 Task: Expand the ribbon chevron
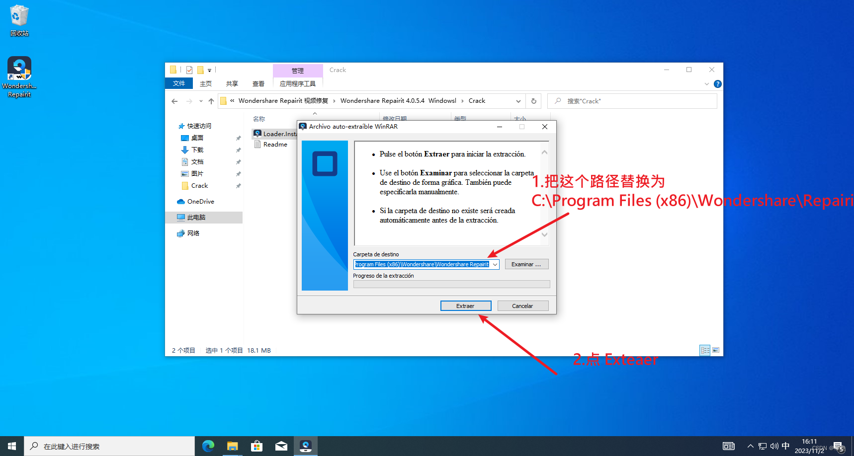[x=707, y=84]
